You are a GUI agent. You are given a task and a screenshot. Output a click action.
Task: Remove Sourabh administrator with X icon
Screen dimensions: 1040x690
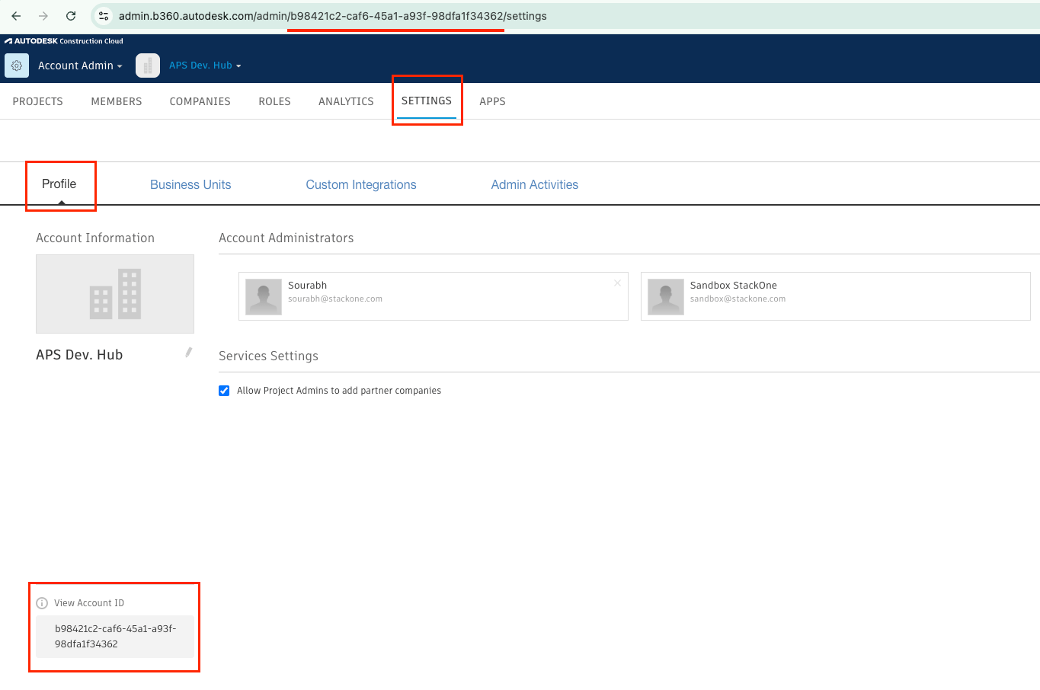coord(617,283)
